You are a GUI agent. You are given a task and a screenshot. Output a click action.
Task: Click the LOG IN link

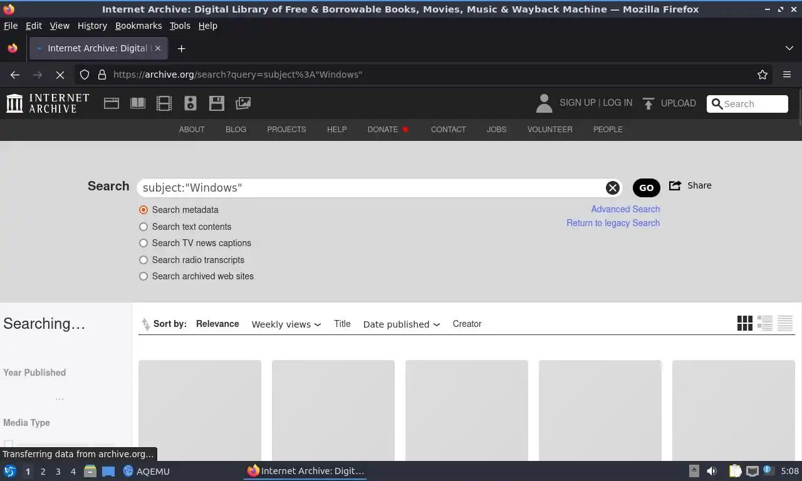coord(618,103)
